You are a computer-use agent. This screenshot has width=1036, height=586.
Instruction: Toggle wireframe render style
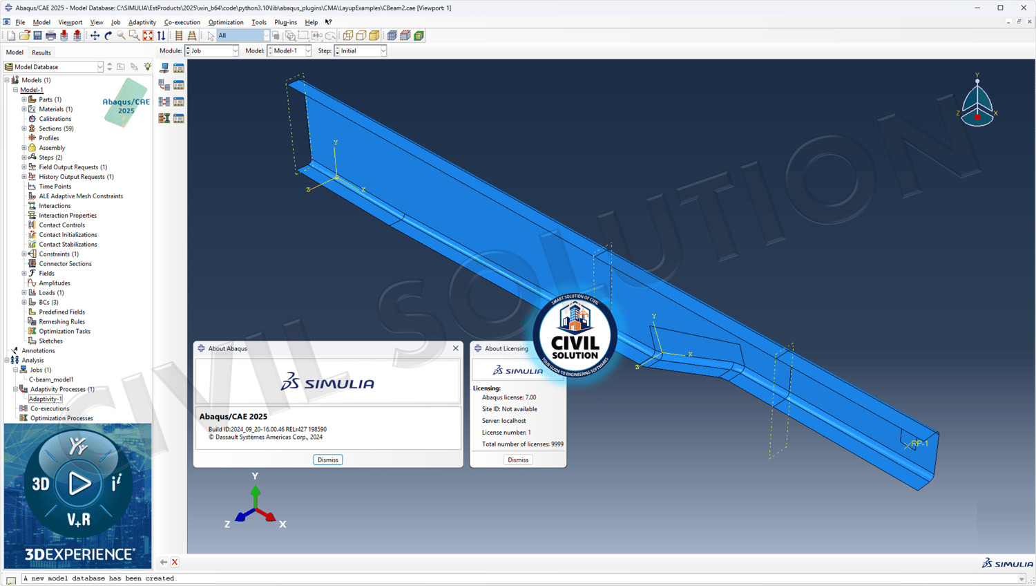click(348, 36)
